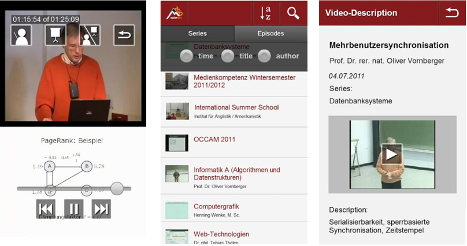467x246 pixels.
Task: Switch to slides-only presentation view
Action: [x=55, y=36]
